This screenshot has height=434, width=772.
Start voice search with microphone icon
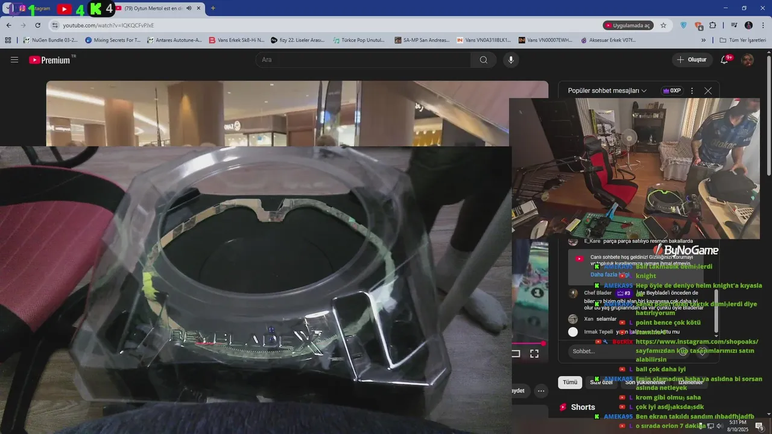coord(511,60)
